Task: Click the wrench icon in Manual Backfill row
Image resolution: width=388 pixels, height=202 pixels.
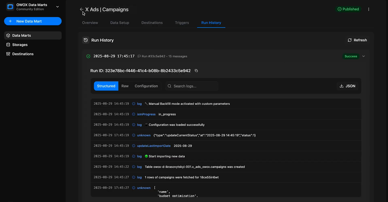Action: pos(147,104)
